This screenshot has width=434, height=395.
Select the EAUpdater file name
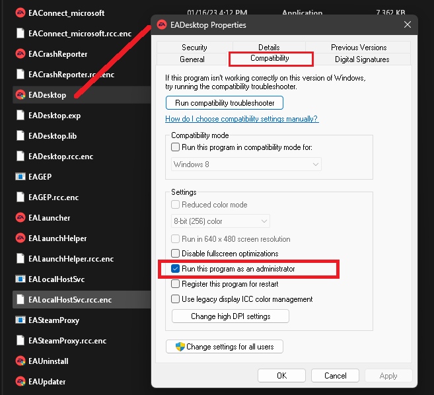click(47, 382)
